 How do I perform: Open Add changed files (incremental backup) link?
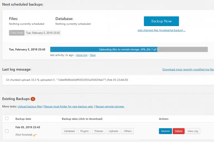[161, 30]
